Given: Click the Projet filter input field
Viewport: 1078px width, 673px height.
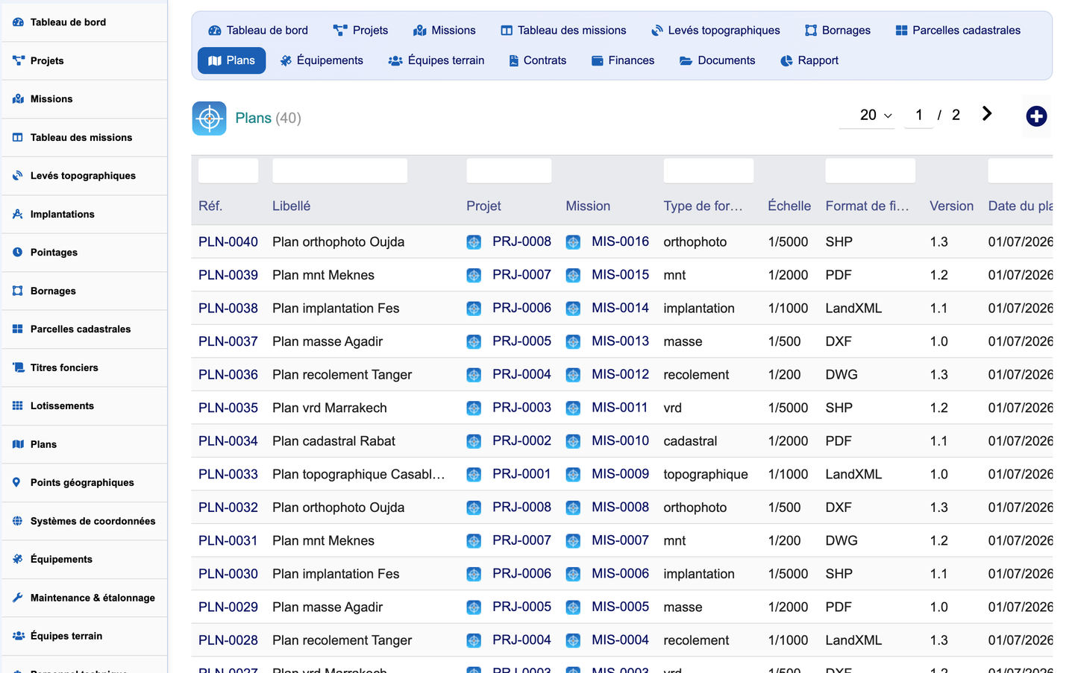Looking at the screenshot, I should point(509,171).
